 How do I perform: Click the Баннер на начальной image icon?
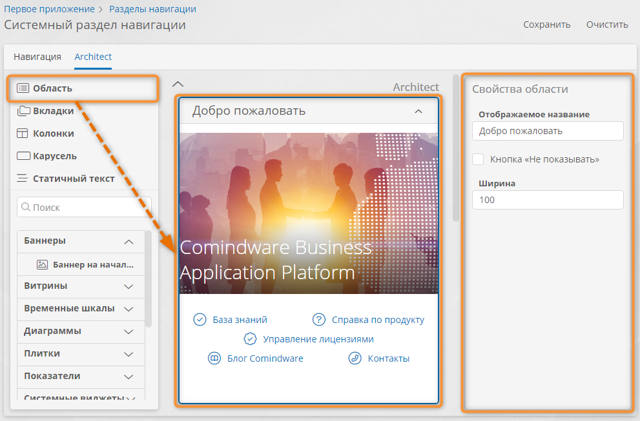43,264
